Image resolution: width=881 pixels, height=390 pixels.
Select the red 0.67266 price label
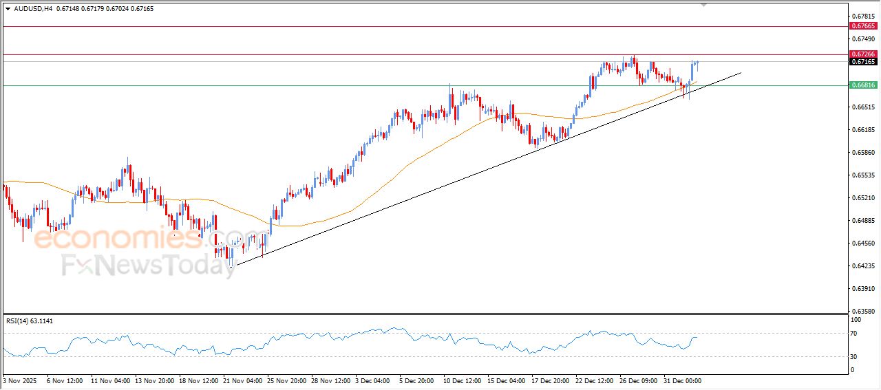coord(863,54)
